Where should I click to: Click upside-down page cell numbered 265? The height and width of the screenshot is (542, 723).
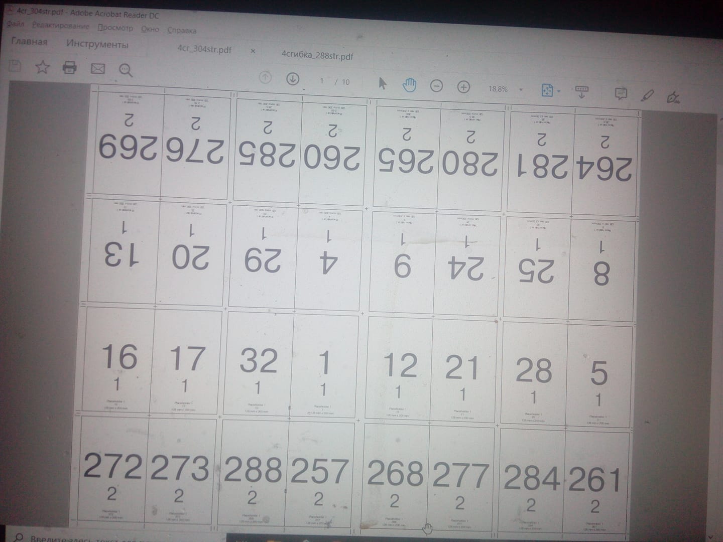coord(406,157)
